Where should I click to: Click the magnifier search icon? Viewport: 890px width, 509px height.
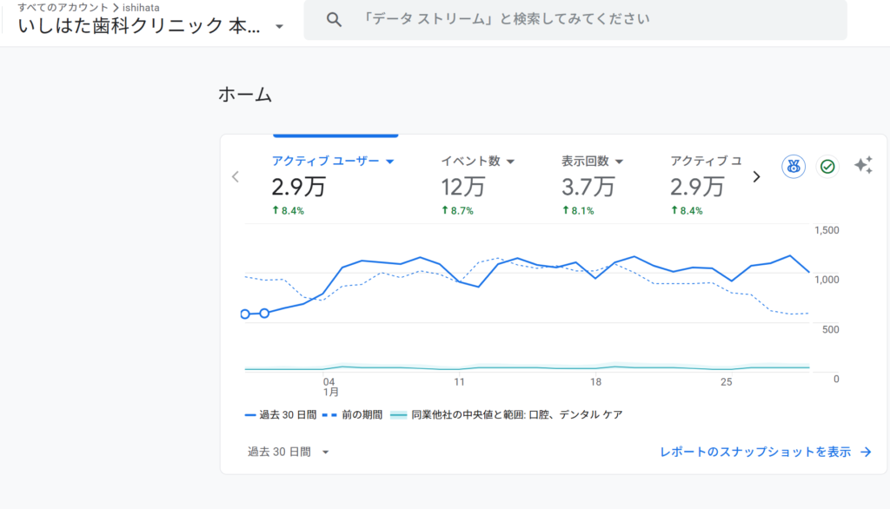point(334,20)
